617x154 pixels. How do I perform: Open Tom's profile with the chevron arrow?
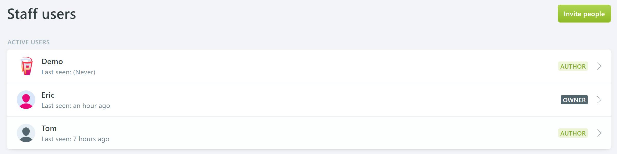click(x=599, y=133)
